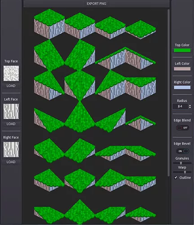Decrease Radius with the down arrow
The image size is (194, 225).
point(190,108)
